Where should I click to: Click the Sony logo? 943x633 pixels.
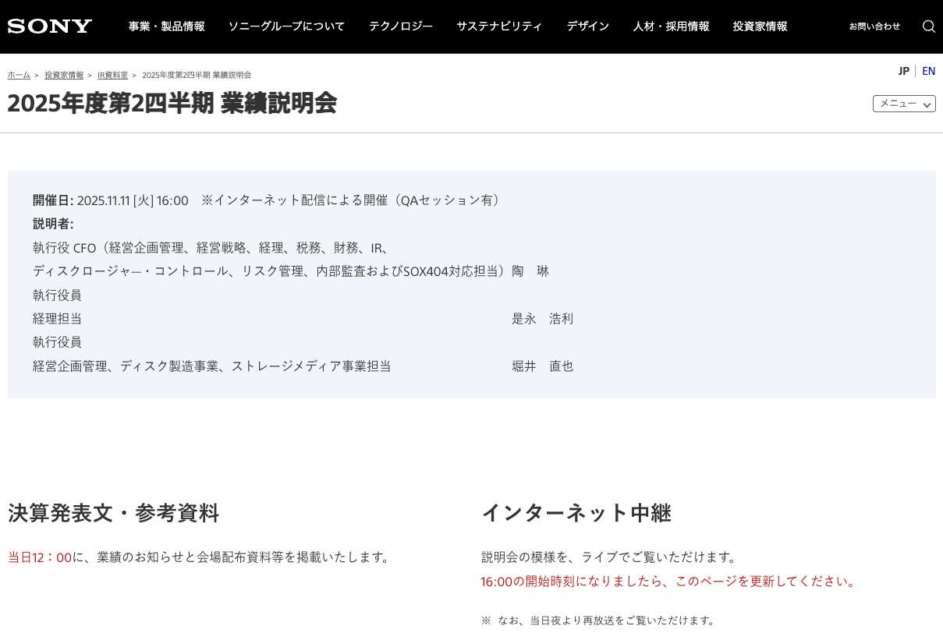click(x=50, y=27)
